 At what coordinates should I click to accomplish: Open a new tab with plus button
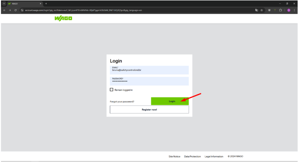point(46,4)
